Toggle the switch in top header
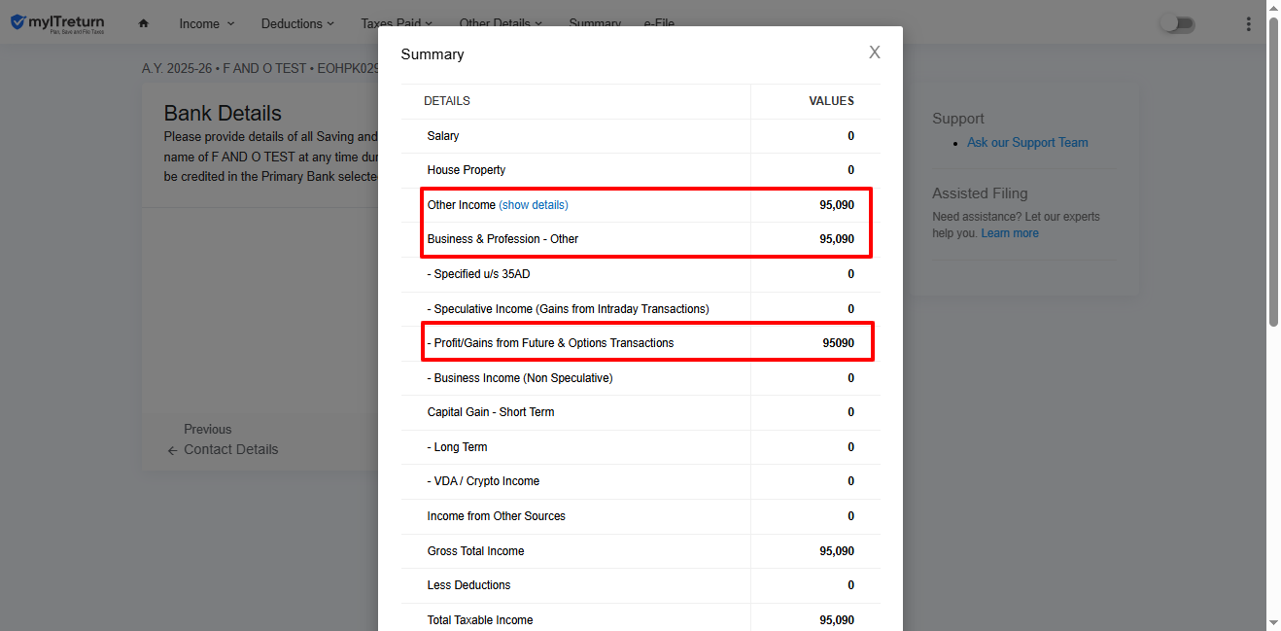This screenshot has height=631, width=1281. [x=1177, y=24]
